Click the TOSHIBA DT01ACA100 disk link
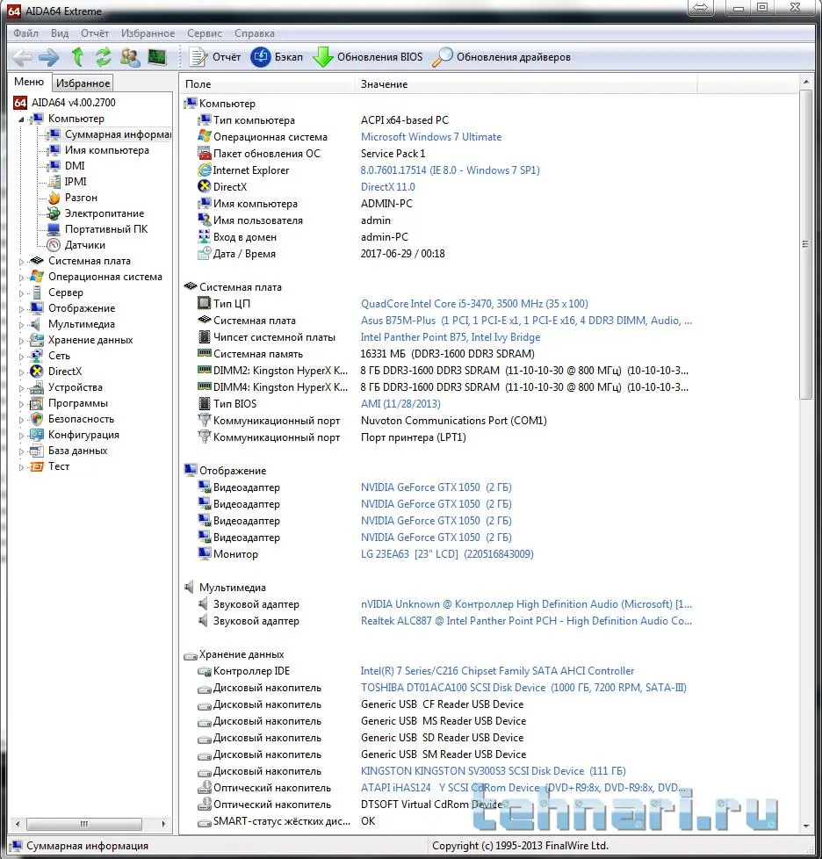This screenshot has width=822, height=859. click(x=523, y=688)
